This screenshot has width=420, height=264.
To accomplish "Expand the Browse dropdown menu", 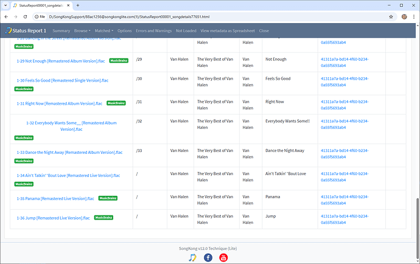I will point(82,30).
